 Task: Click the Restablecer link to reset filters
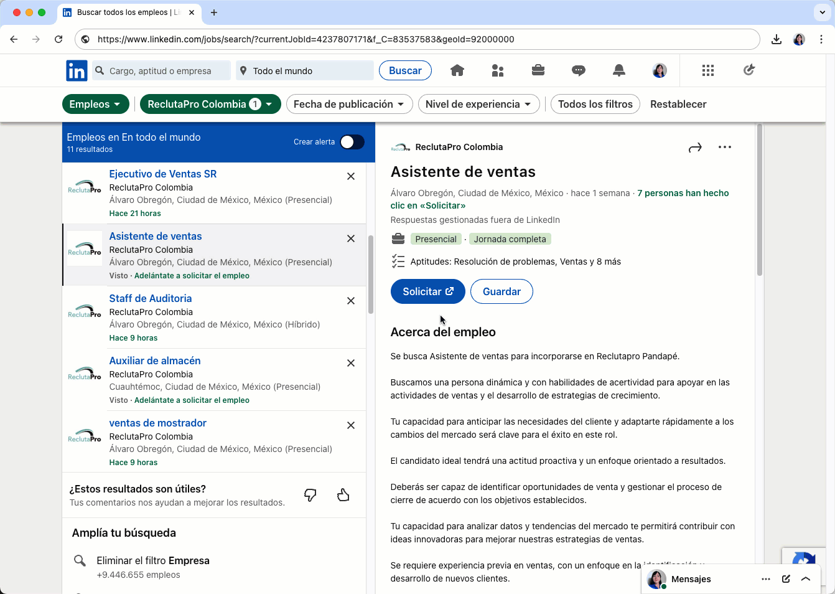click(x=678, y=104)
